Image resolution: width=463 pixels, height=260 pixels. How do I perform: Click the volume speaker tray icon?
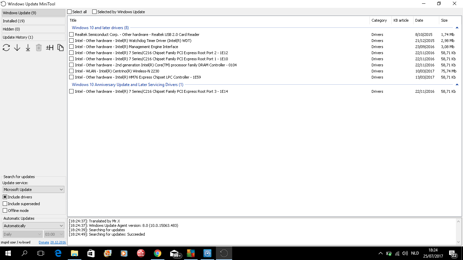[x=405, y=253]
